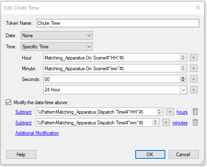Uncheck Modify the date/time above checkbox
The width and height of the screenshot is (207, 167).
point(8,103)
